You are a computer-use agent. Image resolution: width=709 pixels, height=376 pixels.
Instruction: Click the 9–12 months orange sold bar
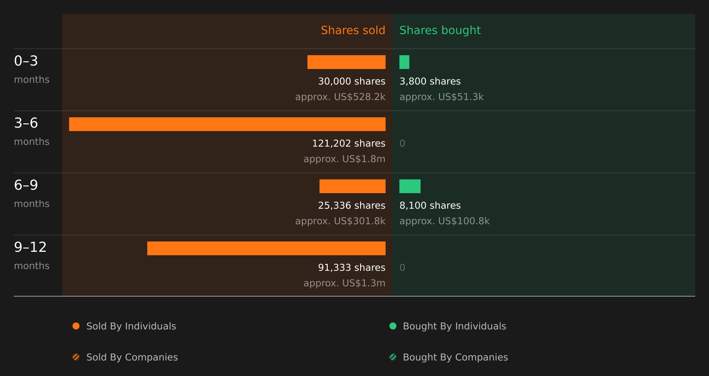pos(266,248)
